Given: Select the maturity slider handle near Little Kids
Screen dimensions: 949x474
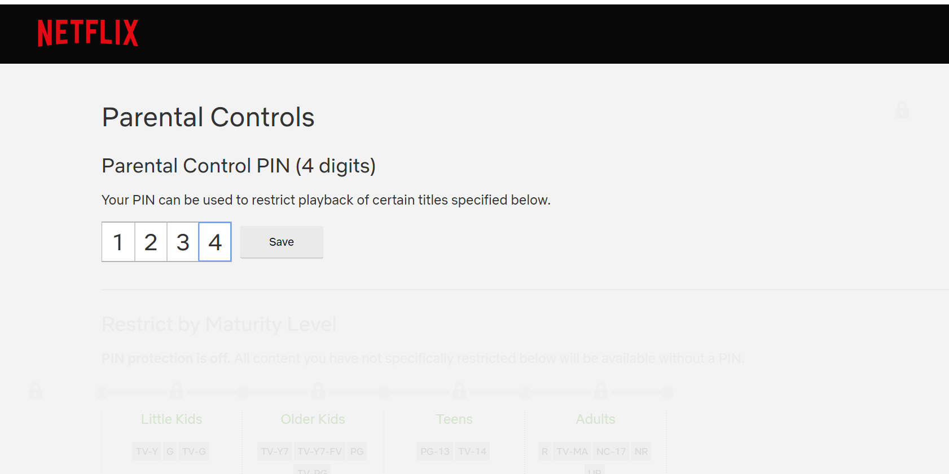Looking at the screenshot, I should pos(102,392).
